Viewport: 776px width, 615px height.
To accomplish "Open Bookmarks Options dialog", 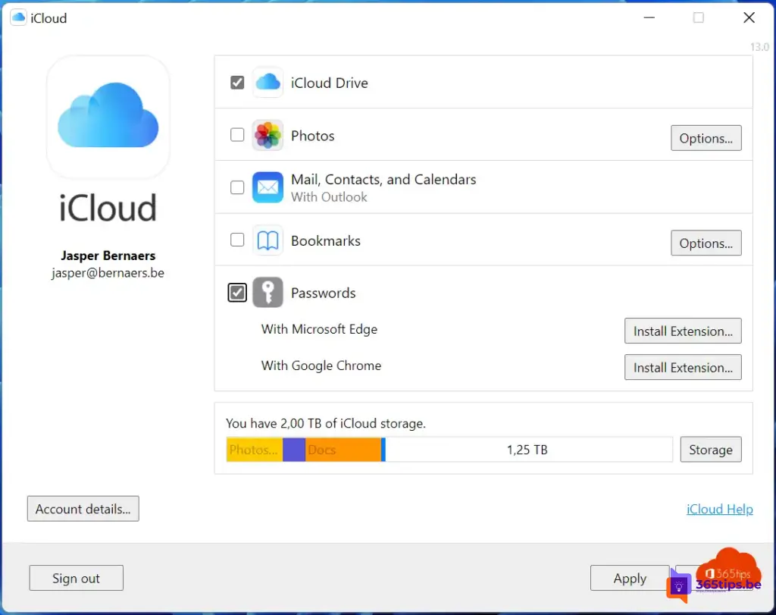I will pyautogui.click(x=706, y=243).
